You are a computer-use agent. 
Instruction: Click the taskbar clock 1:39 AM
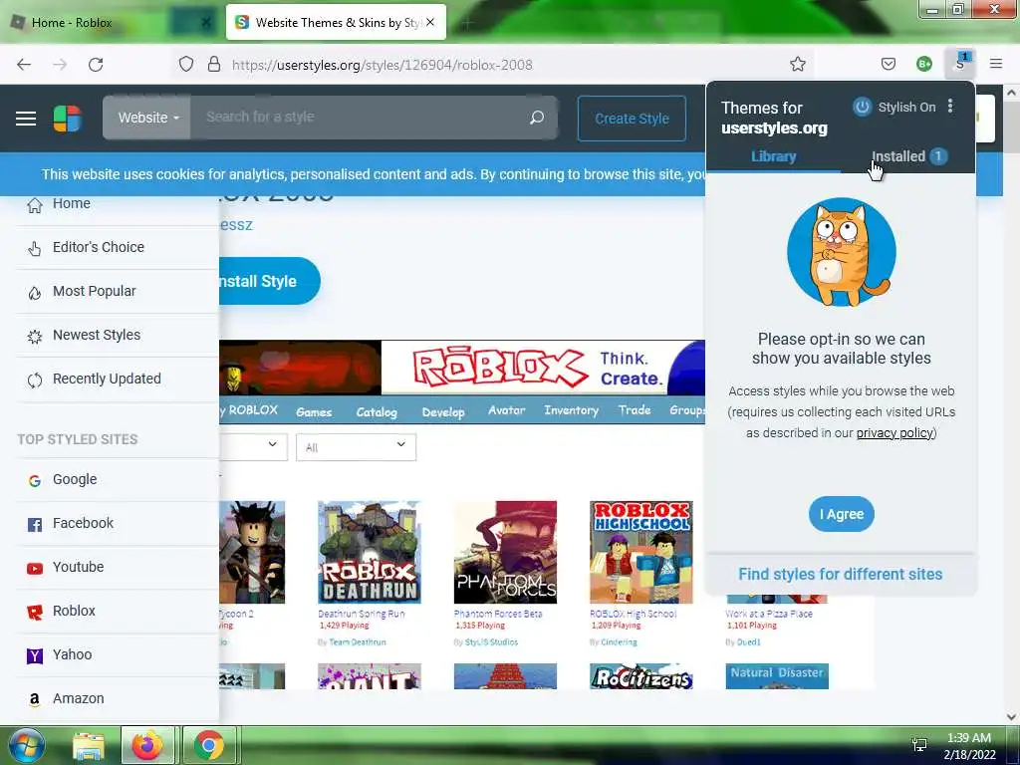coord(968,738)
